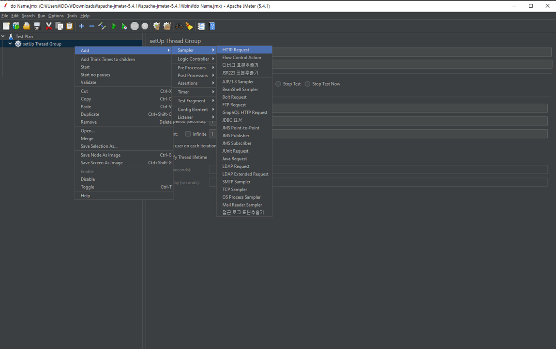Open the Function Helper list icon
The height and width of the screenshot is (349, 556).
[x=201, y=26]
